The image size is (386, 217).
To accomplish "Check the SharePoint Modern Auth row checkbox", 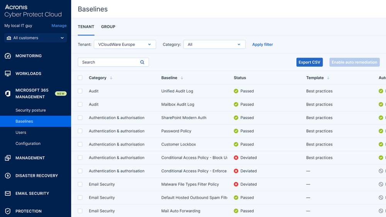I will (x=80, y=118).
